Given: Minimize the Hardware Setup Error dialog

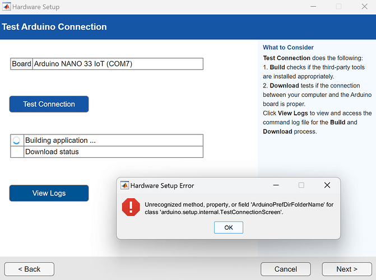Looking at the screenshot, I should point(276,185).
